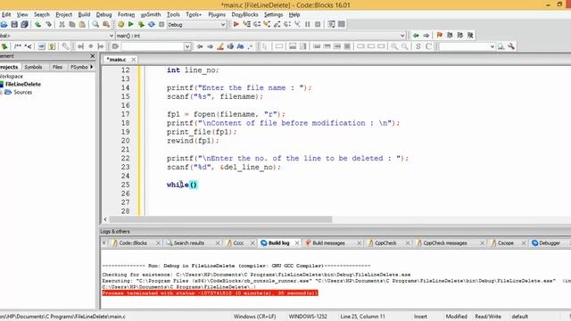The width and height of the screenshot is (571, 321).
Task: Close the Management panel
Action: point(92,56)
